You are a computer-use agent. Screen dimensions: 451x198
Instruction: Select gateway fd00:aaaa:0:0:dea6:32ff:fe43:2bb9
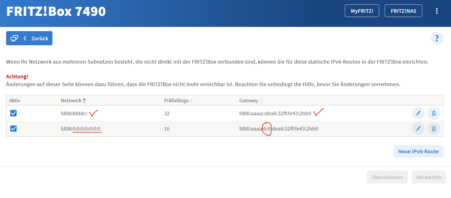(x=279, y=129)
